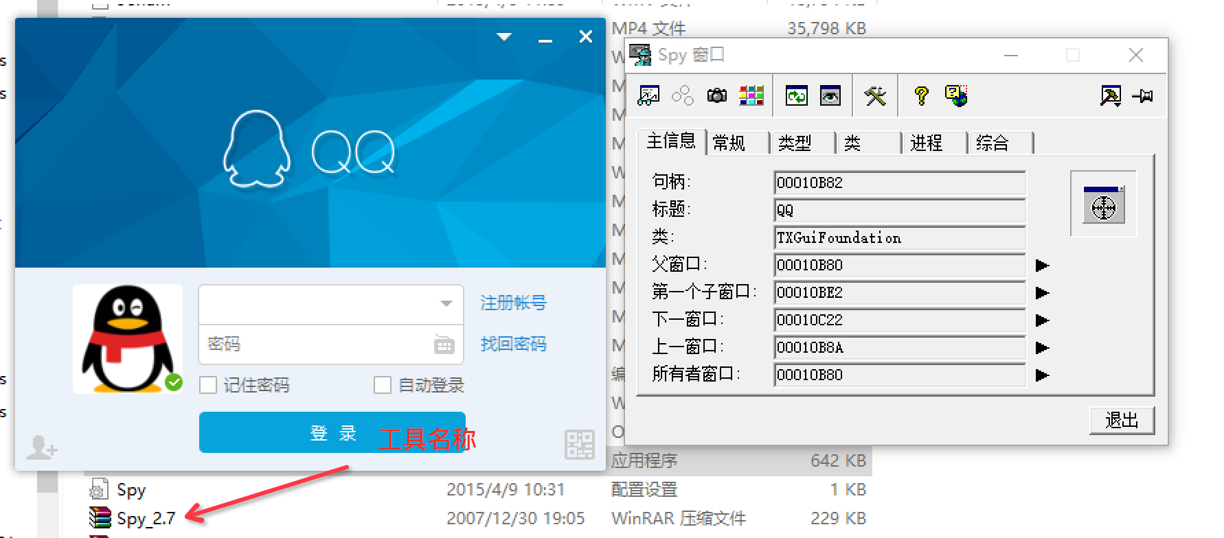Click the 第一个子窗口 field value 00010BE2

coord(899,292)
